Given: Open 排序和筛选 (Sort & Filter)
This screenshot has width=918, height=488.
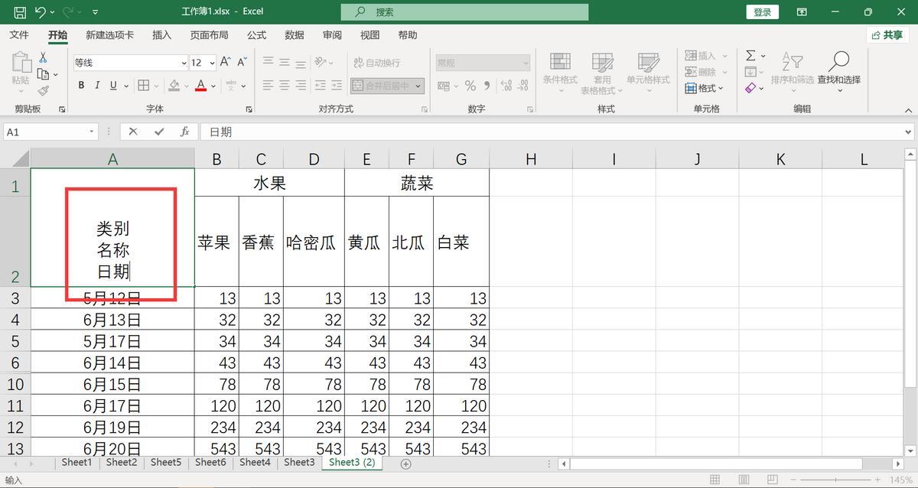Looking at the screenshot, I should click(x=793, y=73).
